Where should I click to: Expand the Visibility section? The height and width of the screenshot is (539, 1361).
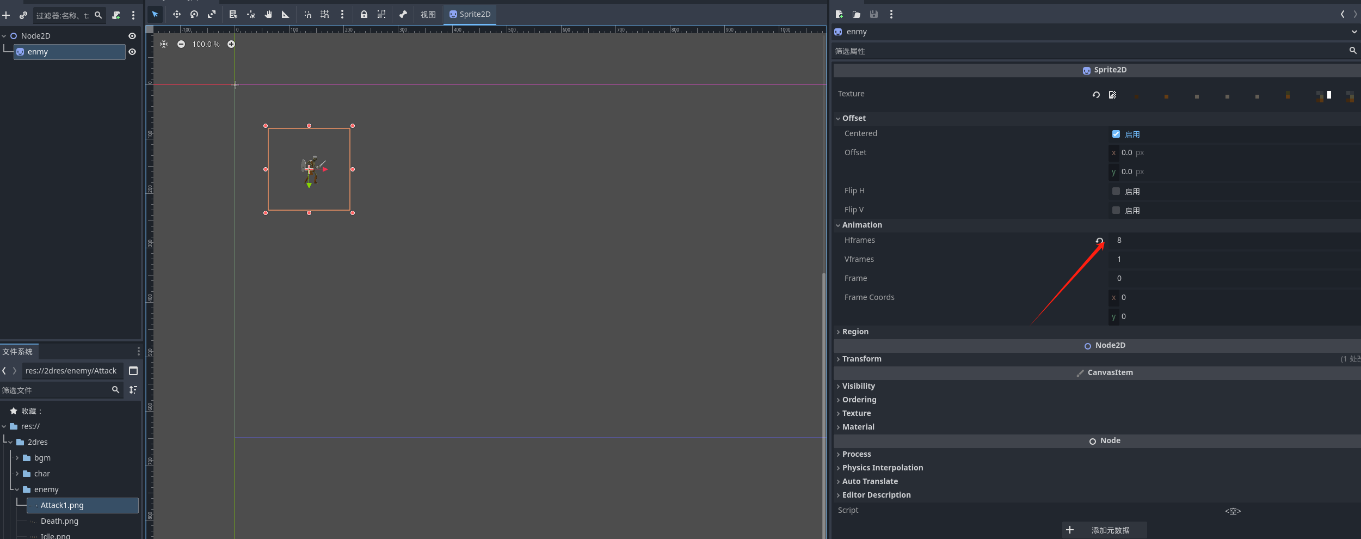(1097, 386)
